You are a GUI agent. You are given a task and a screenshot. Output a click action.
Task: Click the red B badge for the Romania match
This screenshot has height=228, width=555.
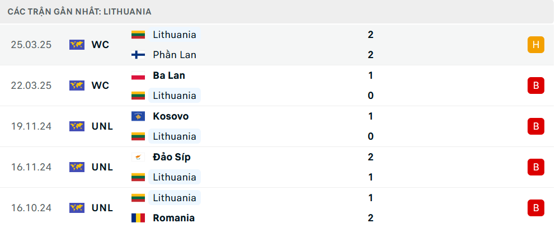pos(536,208)
